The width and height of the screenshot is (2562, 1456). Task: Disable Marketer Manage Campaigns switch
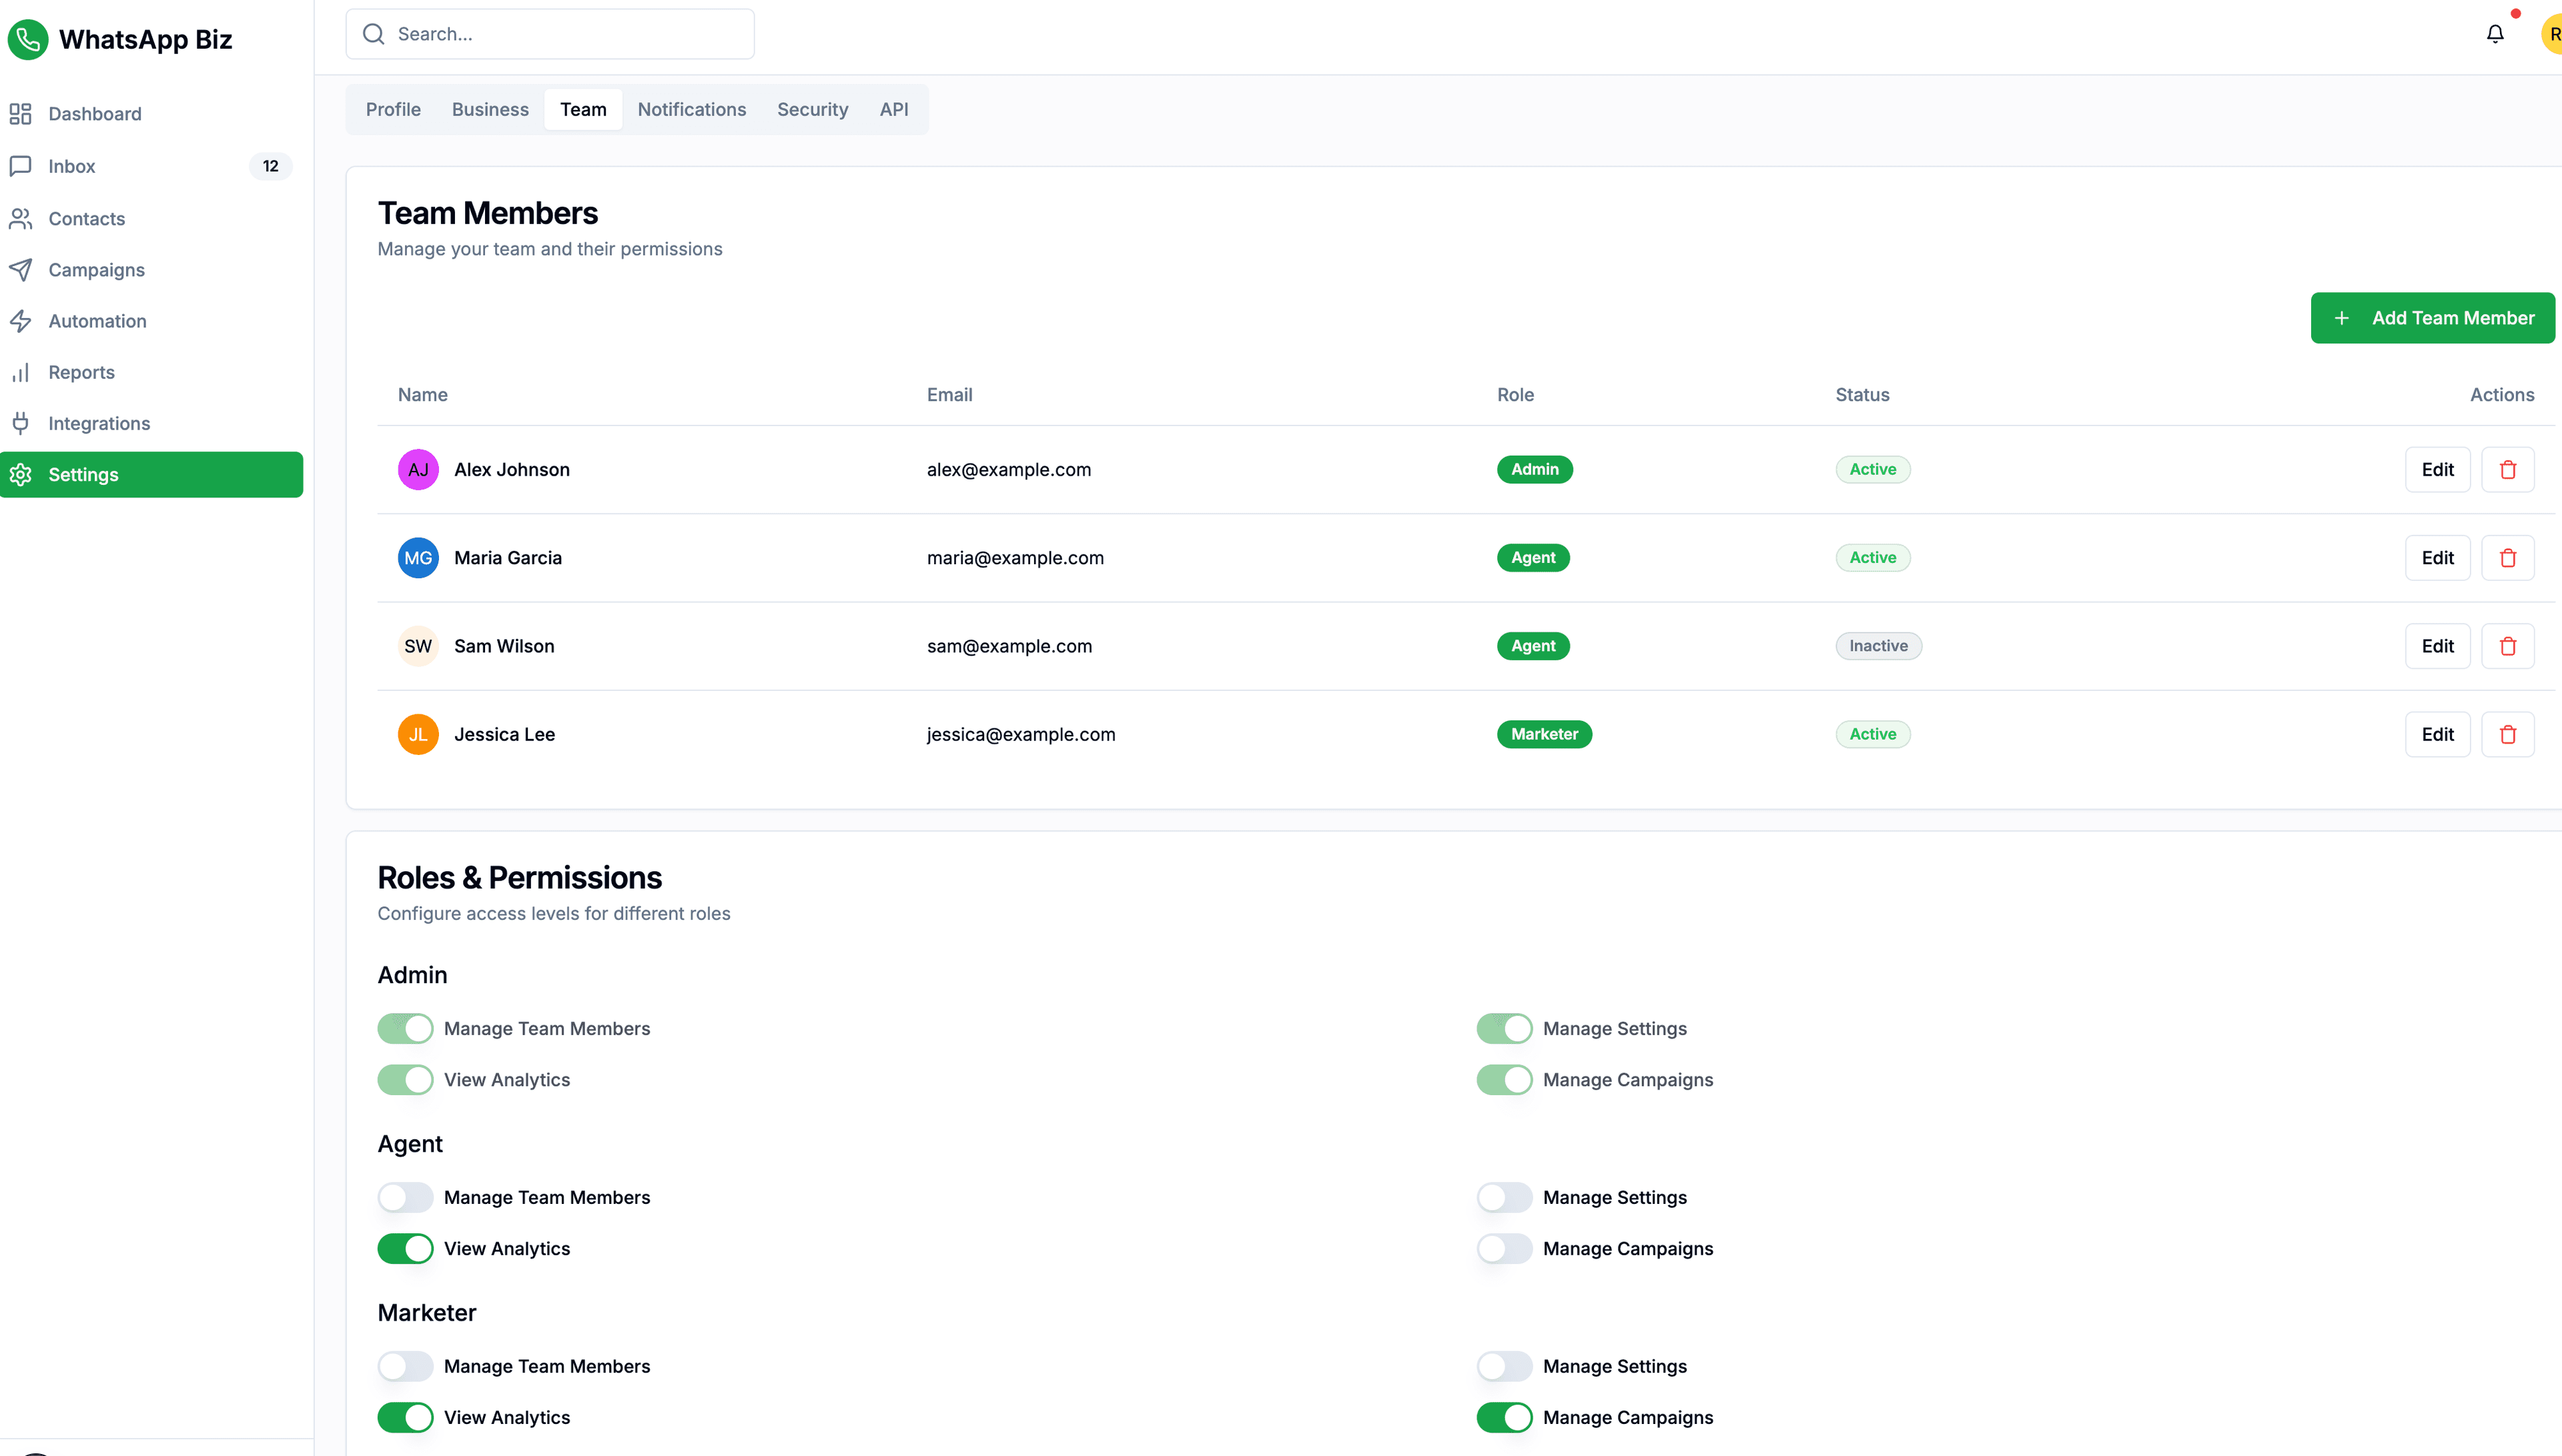click(1504, 1418)
